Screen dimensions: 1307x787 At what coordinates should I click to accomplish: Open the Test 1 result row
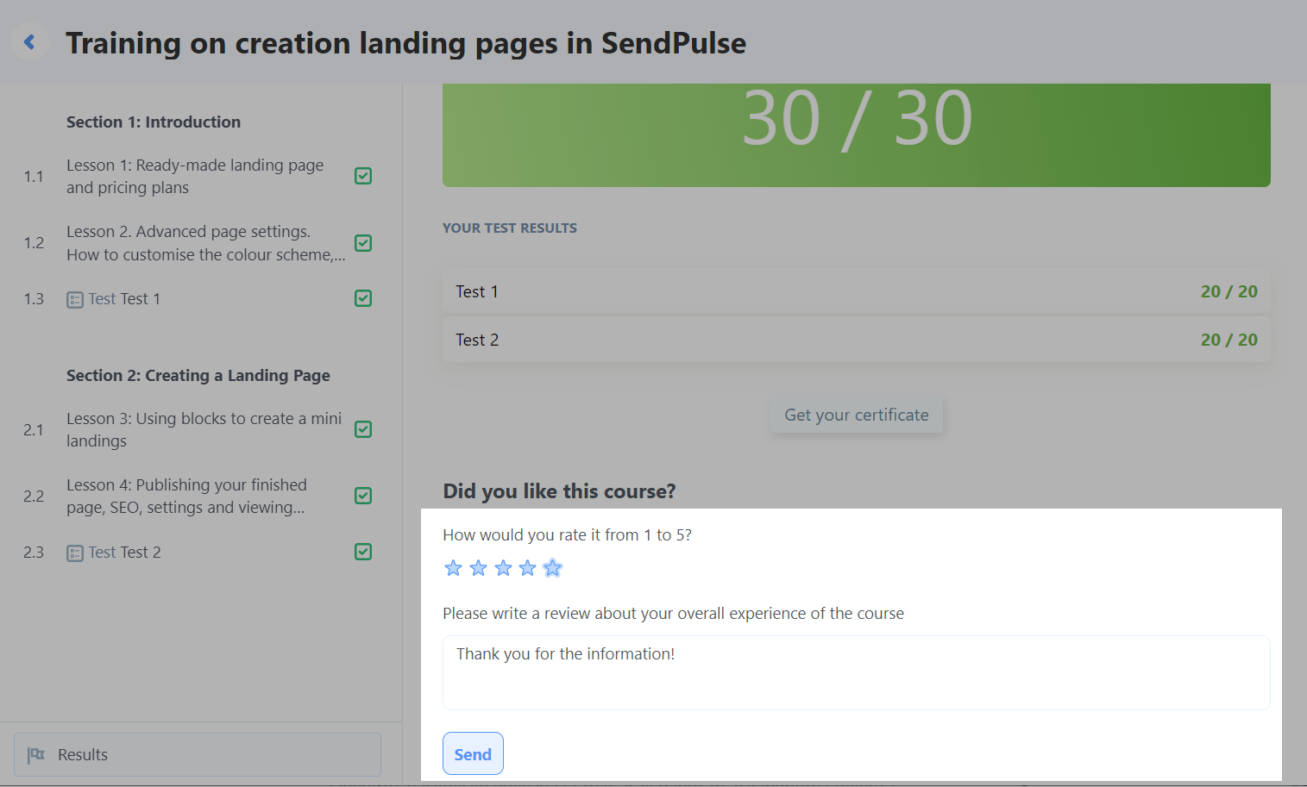pos(856,291)
